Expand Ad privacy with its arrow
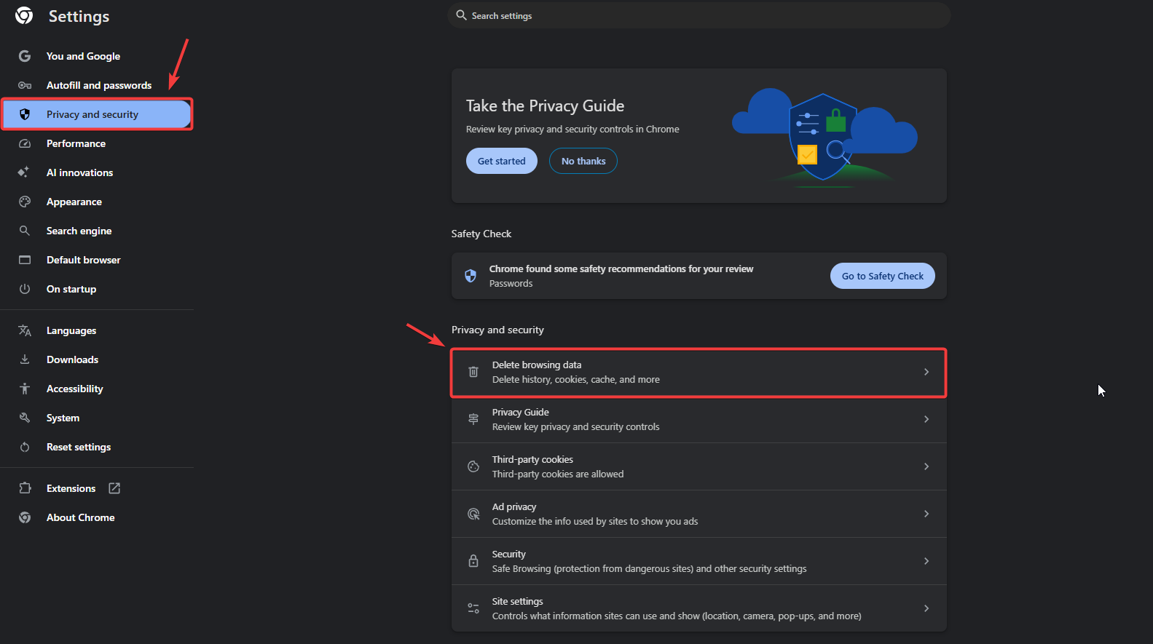 point(926,514)
